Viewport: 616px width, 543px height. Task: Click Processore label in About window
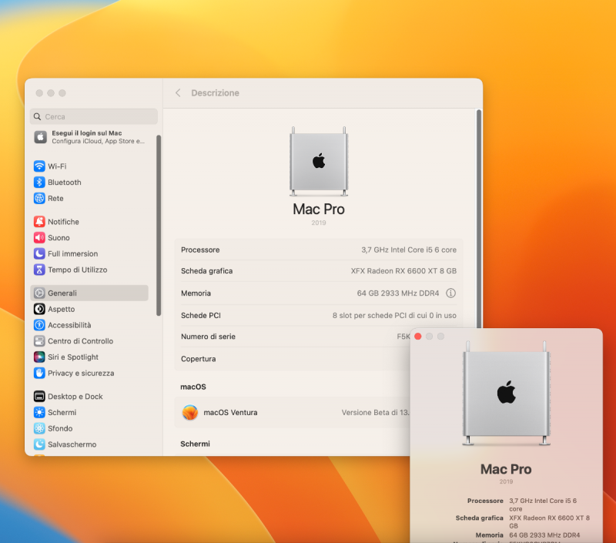point(485,501)
